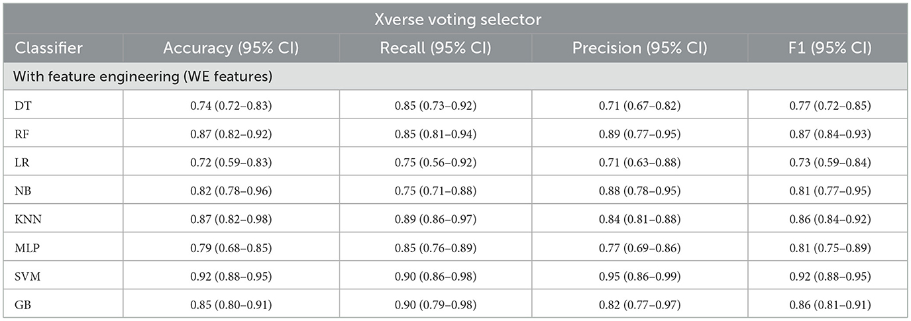Click the Xverse voting selector title
911x321 pixels.
[455, 20]
